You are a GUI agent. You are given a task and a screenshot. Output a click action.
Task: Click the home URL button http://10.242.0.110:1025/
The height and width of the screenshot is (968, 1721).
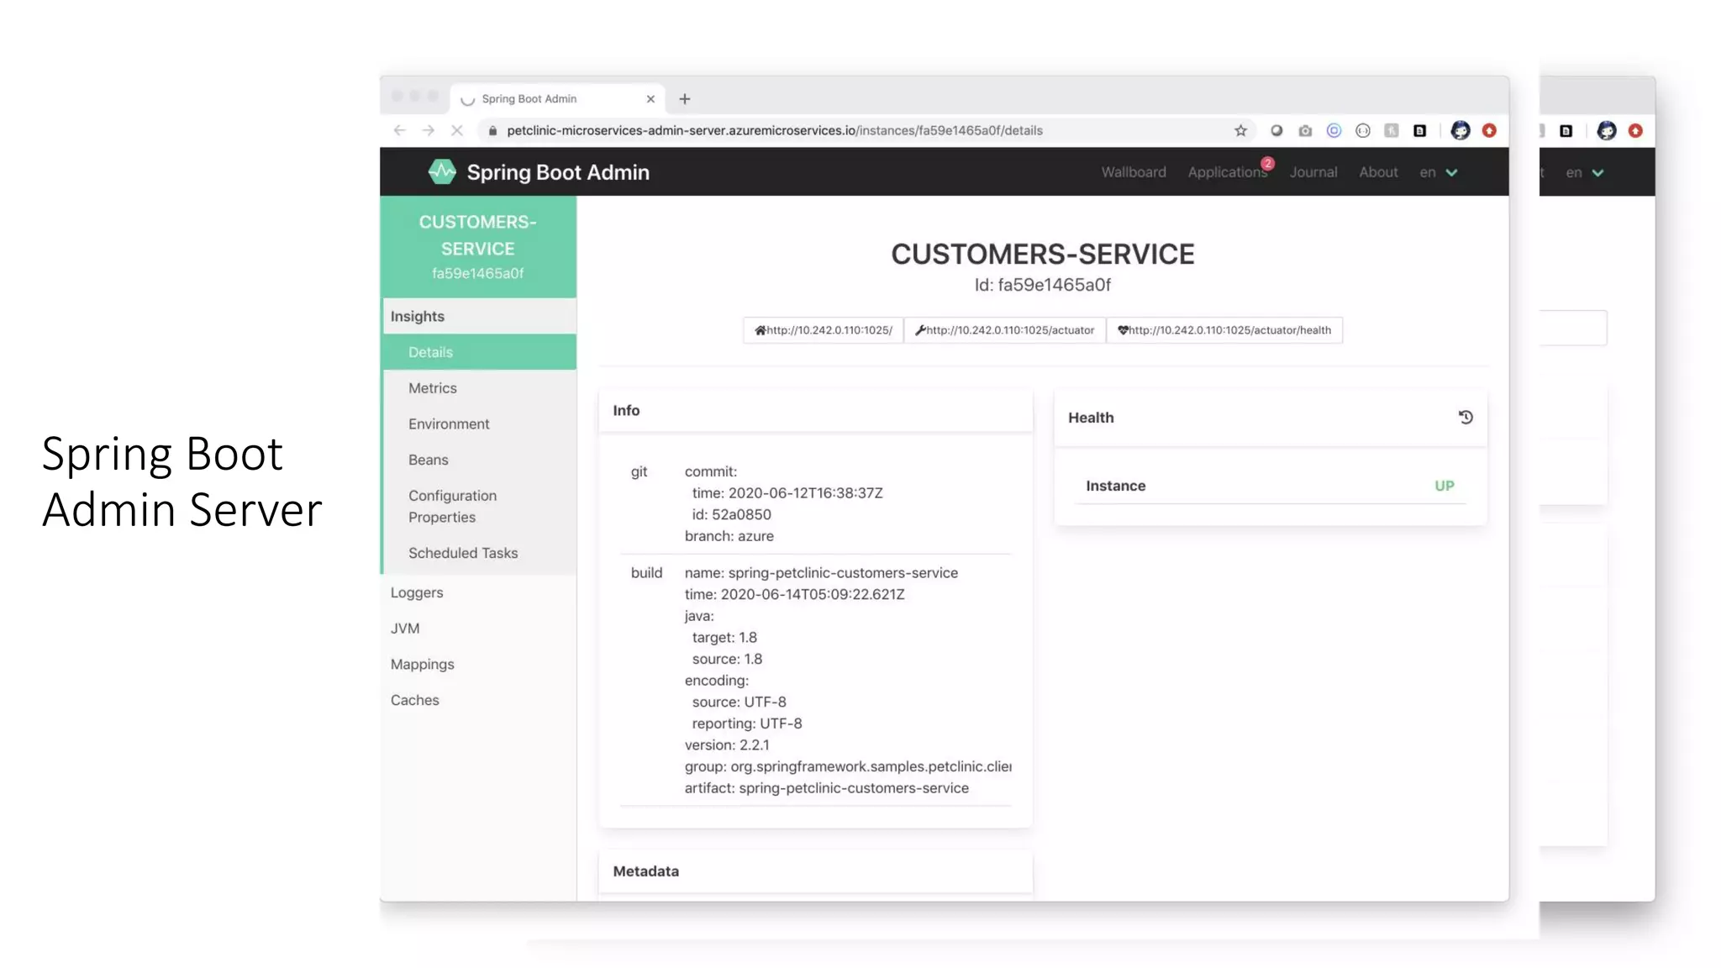tap(824, 330)
